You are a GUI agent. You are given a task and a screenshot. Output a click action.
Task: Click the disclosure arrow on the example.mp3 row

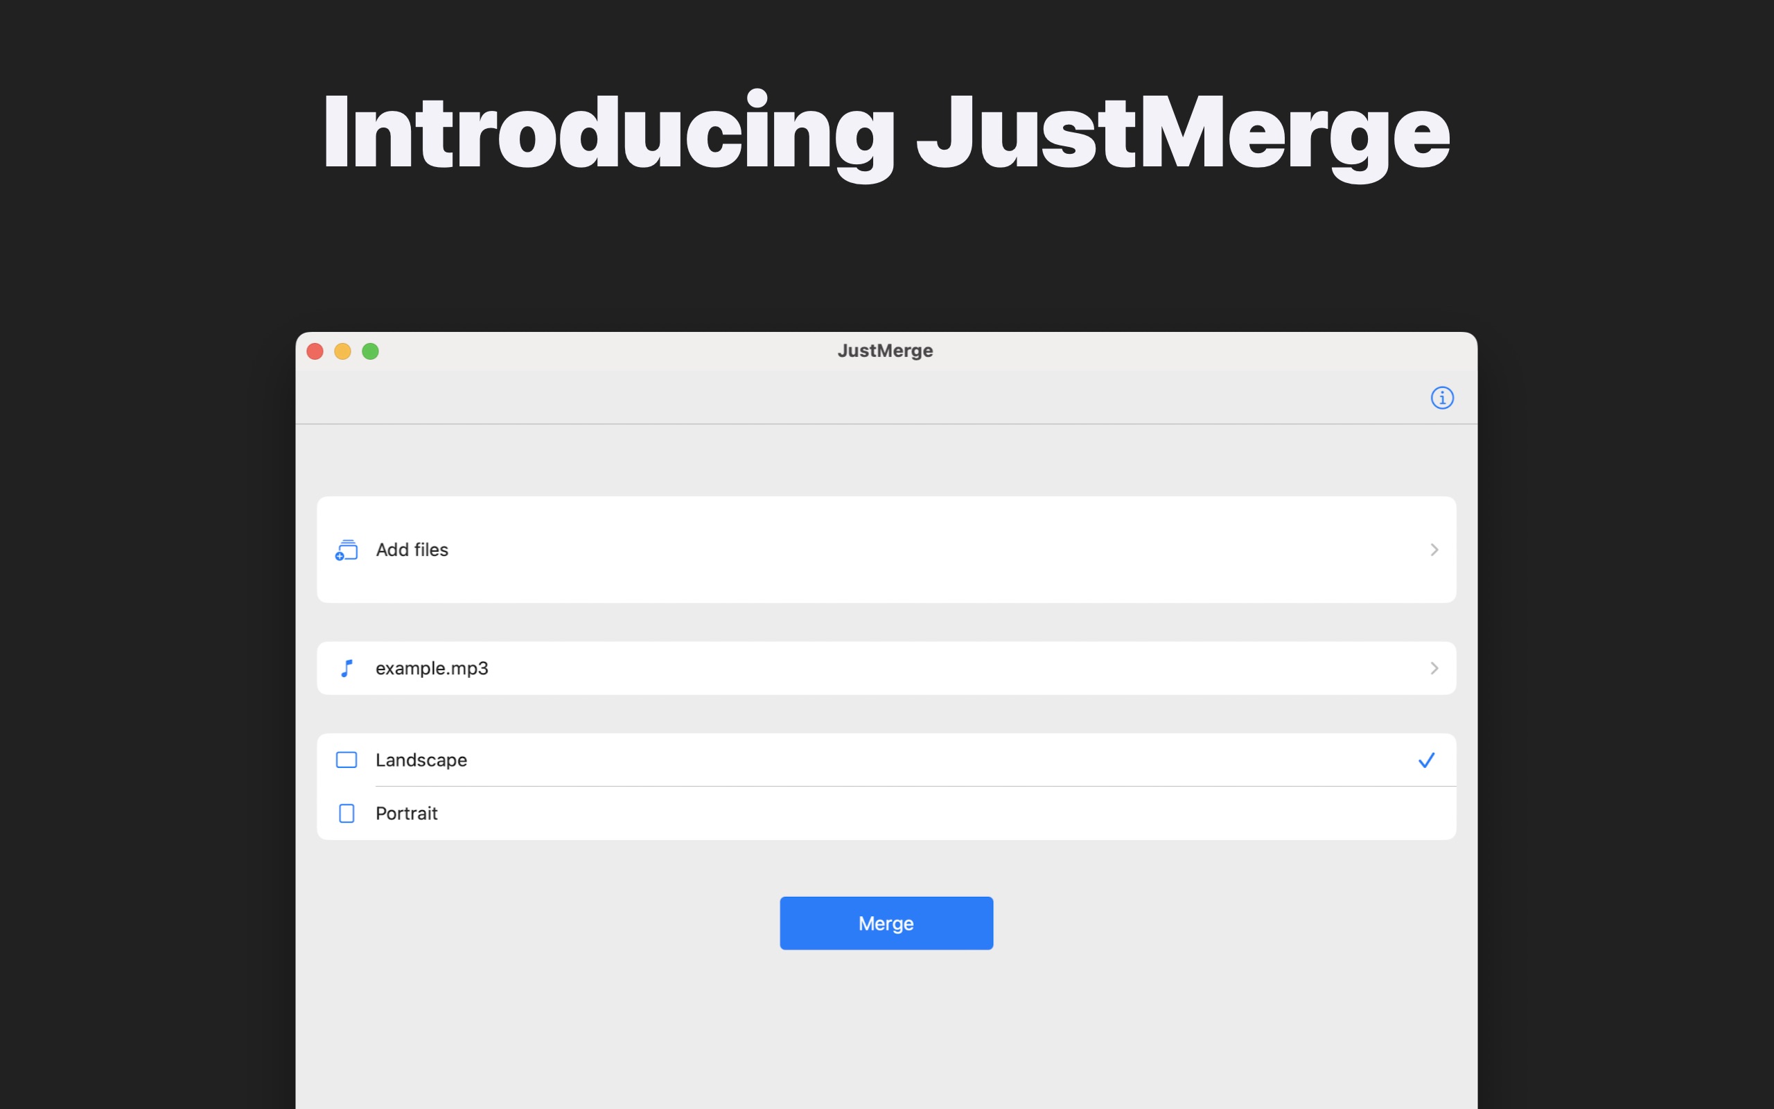click(x=1434, y=667)
